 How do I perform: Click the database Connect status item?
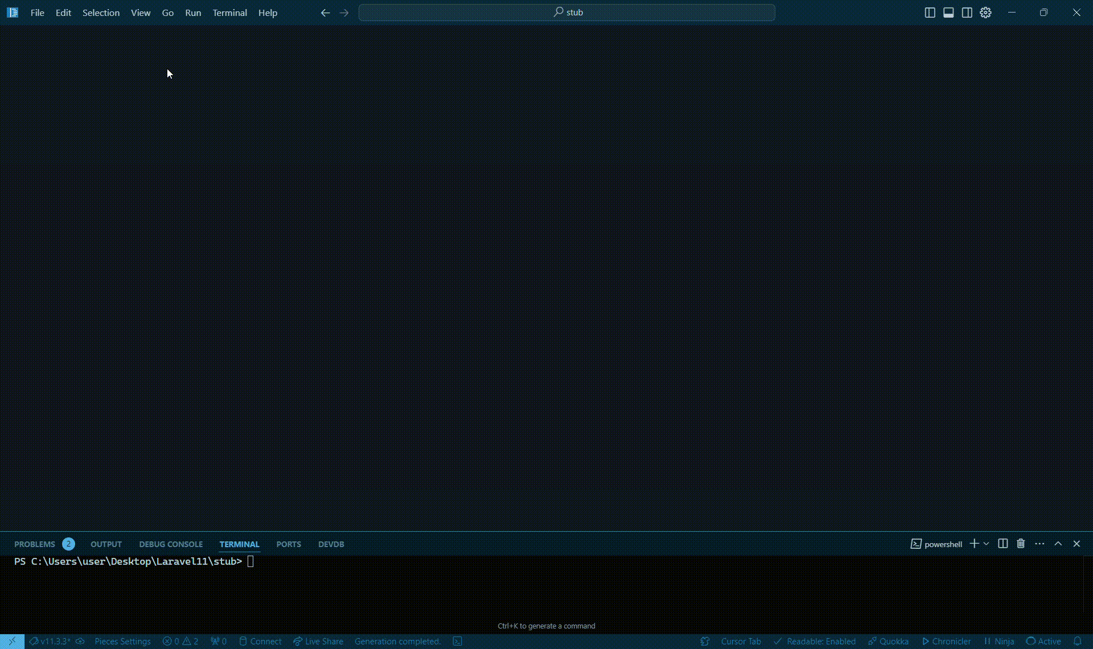(x=260, y=641)
